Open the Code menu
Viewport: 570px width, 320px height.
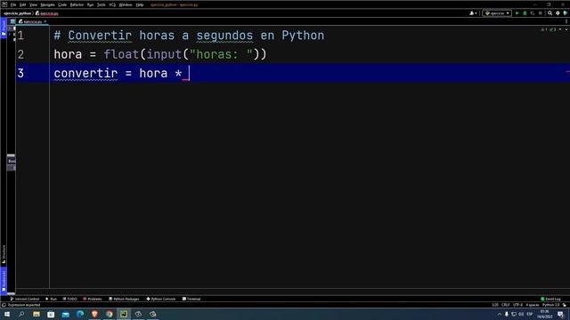[x=62, y=4]
